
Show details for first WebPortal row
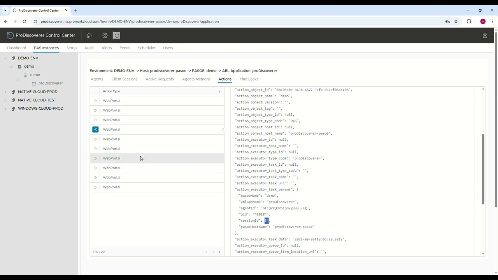tap(95, 101)
